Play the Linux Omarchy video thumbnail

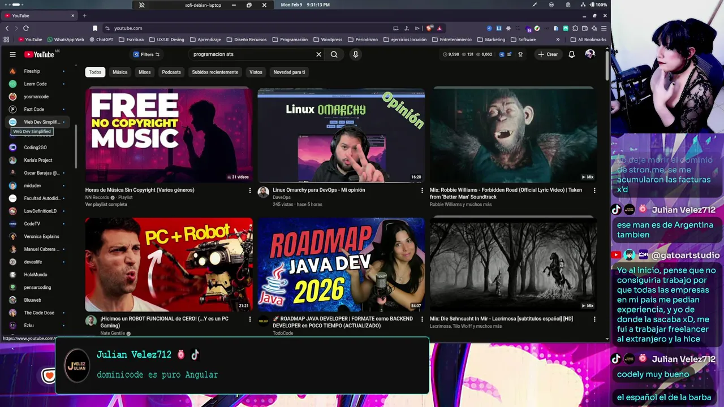click(341, 135)
